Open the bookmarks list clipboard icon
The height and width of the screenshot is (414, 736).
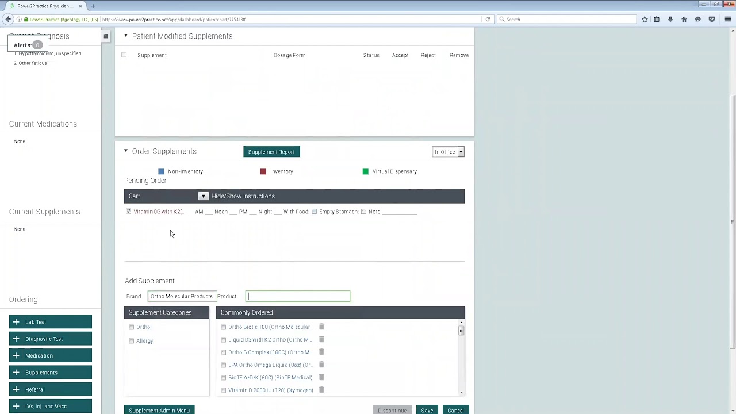(657, 20)
